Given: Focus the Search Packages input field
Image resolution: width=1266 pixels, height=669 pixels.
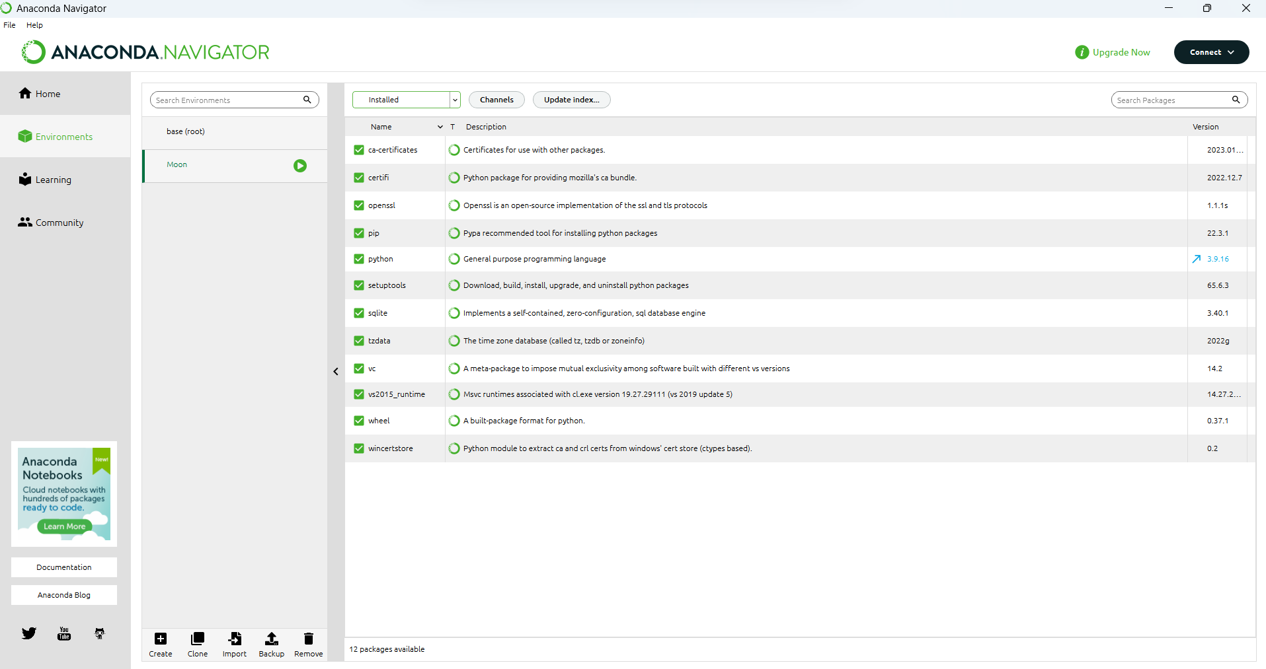Looking at the screenshot, I should click(x=1170, y=100).
